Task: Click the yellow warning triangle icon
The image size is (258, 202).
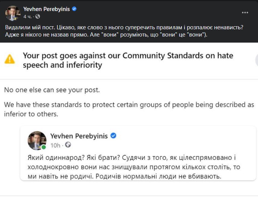Action: 10,59
